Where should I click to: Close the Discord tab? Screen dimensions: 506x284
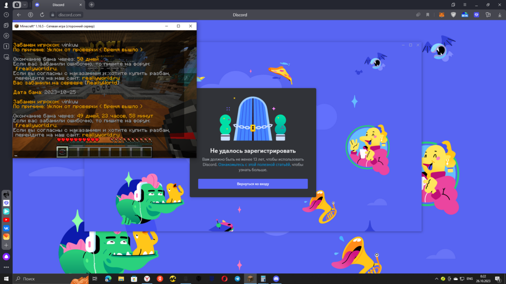[x=80, y=5]
